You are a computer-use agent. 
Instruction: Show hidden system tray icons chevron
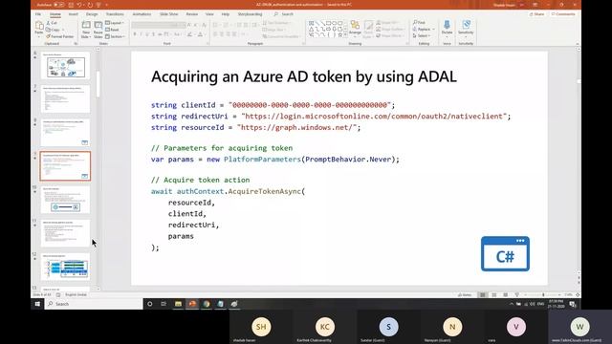(512, 304)
